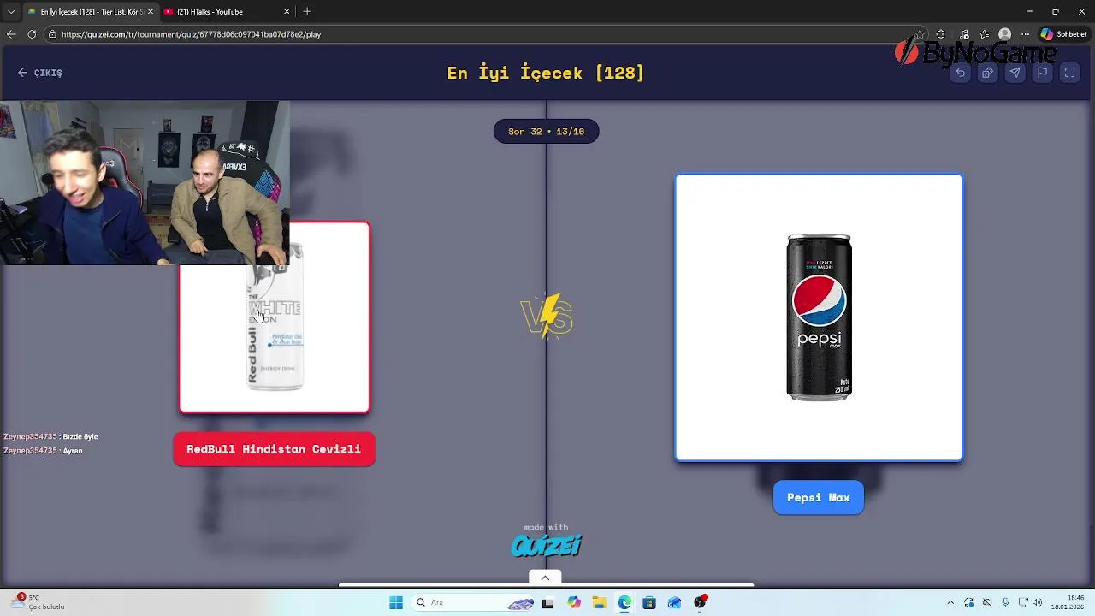Pick the Pepsi Max button
Image resolution: width=1095 pixels, height=616 pixels.
pos(818,497)
